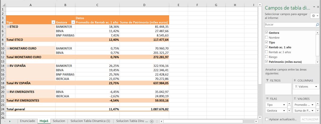Select column D header
321x124 pixels.
point(144,5)
